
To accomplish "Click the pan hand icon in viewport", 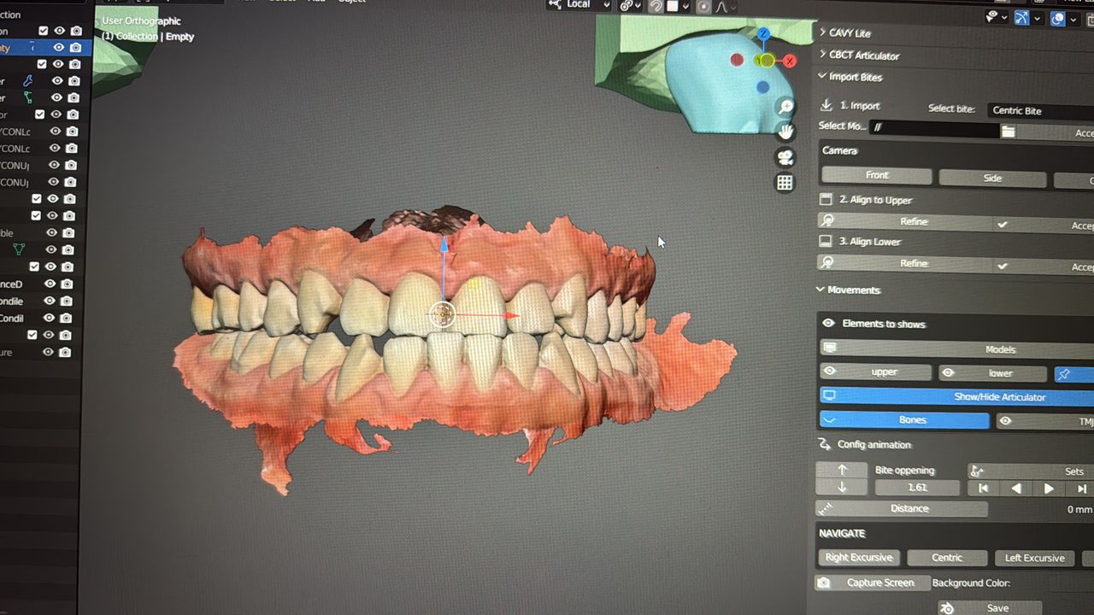I will point(785,132).
